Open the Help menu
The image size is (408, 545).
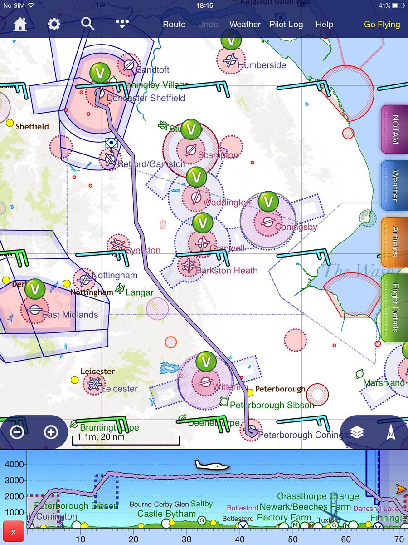point(324,24)
